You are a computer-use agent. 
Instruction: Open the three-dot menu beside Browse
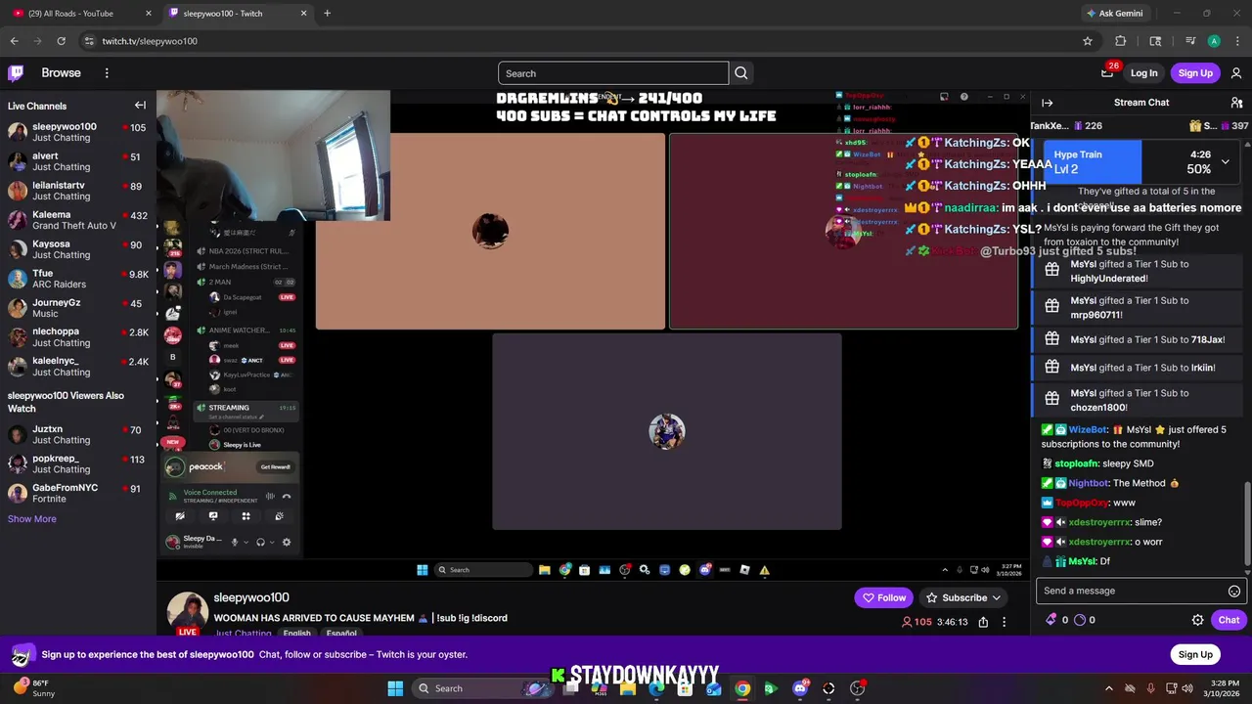(x=107, y=73)
